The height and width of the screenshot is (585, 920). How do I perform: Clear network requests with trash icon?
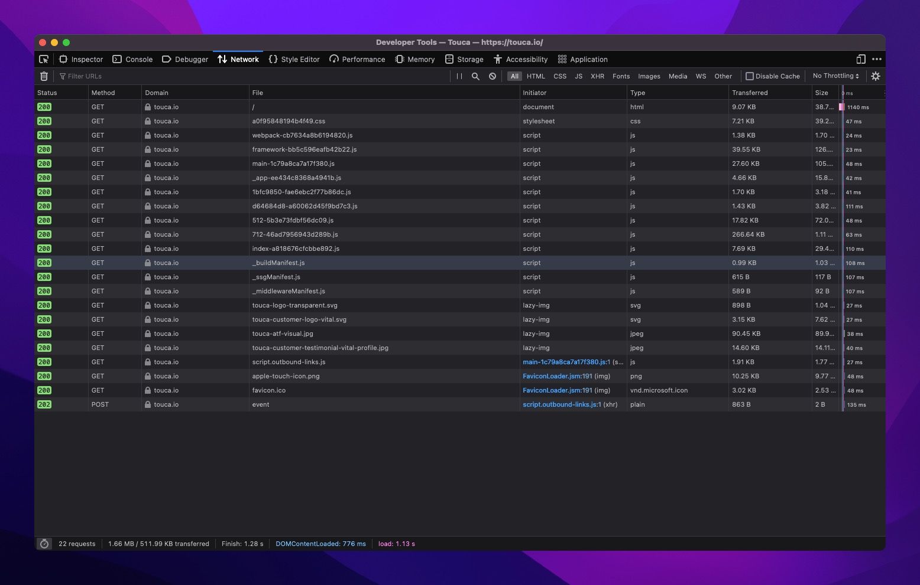tap(44, 76)
